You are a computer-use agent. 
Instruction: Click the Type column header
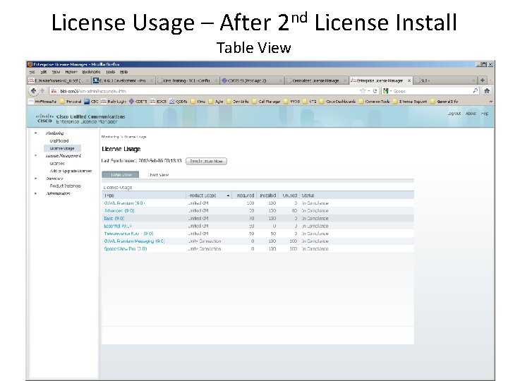coord(144,195)
